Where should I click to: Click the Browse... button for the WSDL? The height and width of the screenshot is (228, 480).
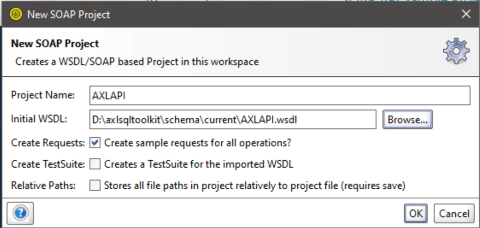tap(407, 119)
